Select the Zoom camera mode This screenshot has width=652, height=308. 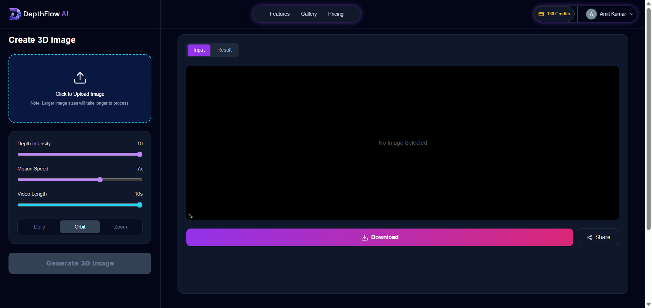click(x=120, y=227)
